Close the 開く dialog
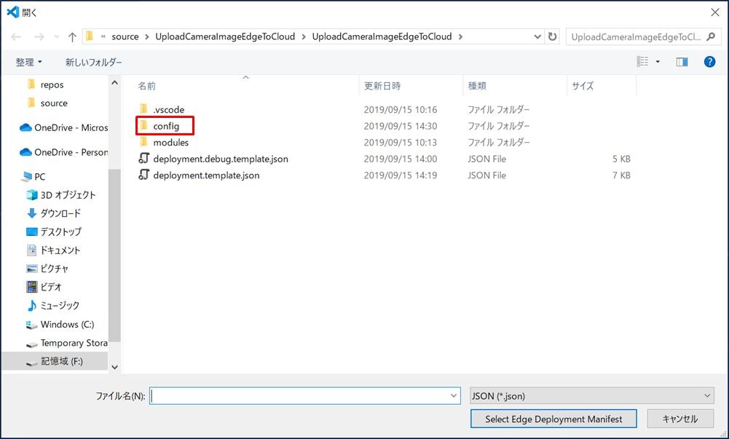This screenshot has width=729, height=439. click(715, 12)
